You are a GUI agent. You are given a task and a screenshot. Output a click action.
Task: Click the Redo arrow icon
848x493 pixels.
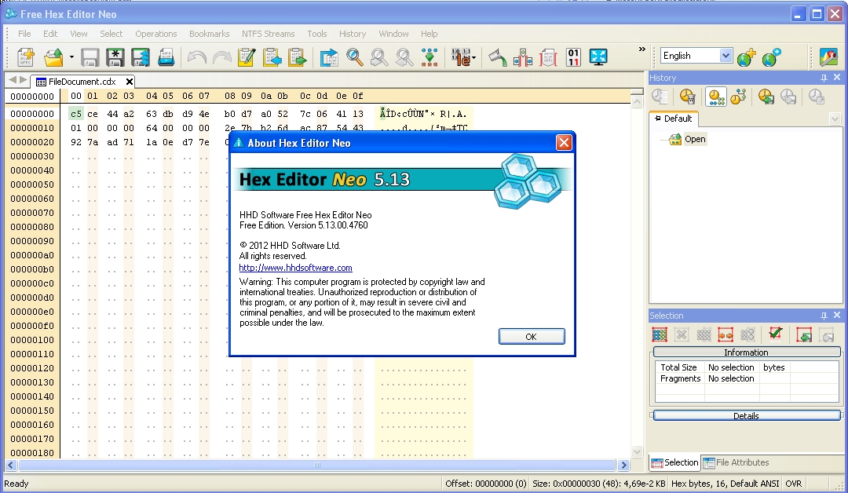click(221, 57)
